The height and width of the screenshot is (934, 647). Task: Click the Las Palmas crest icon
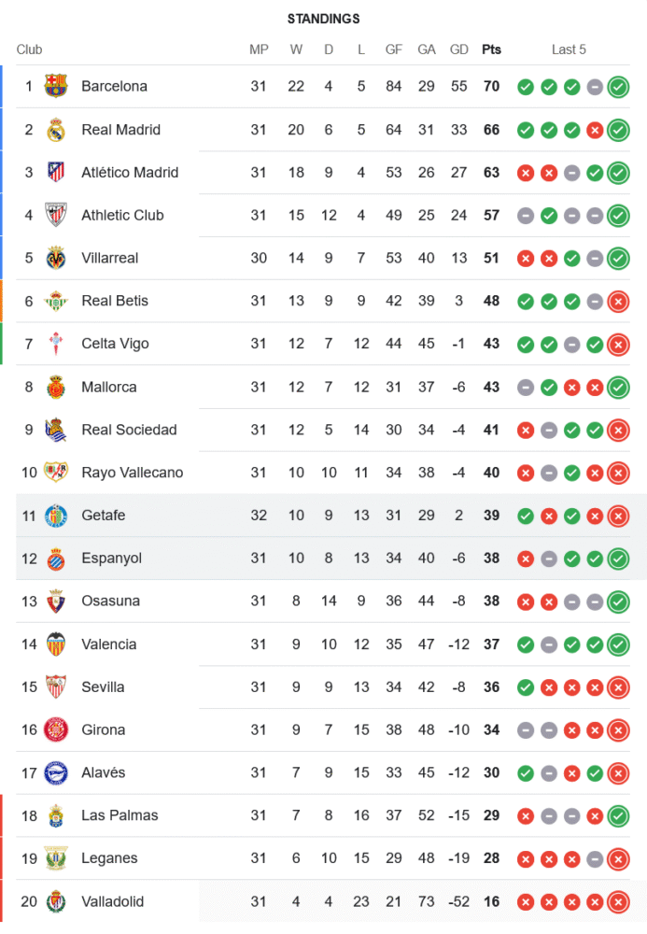tap(56, 815)
